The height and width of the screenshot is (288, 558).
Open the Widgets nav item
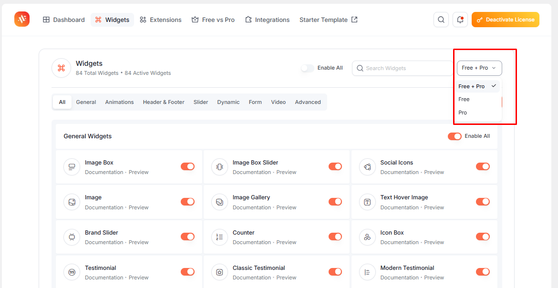[112, 20]
